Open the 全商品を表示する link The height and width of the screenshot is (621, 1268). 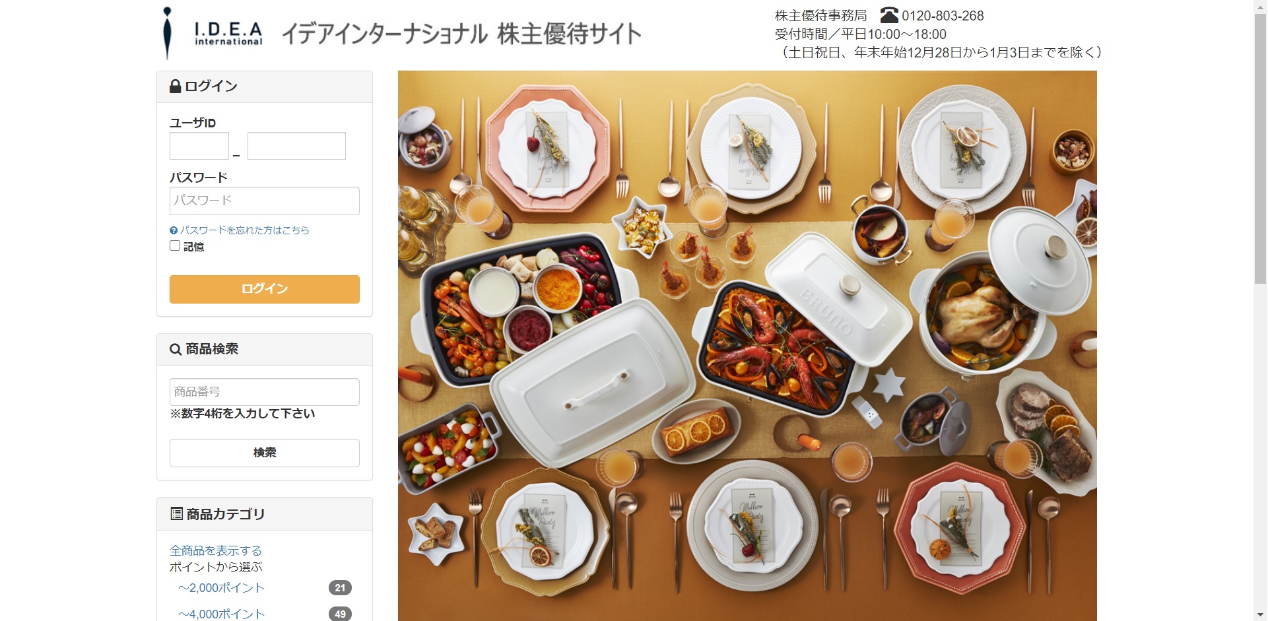[x=216, y=550]
